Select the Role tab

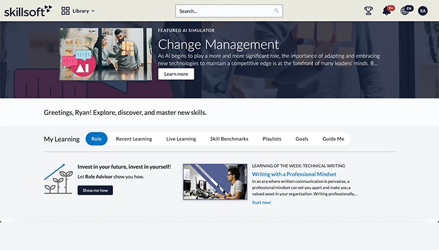[97, 139]
